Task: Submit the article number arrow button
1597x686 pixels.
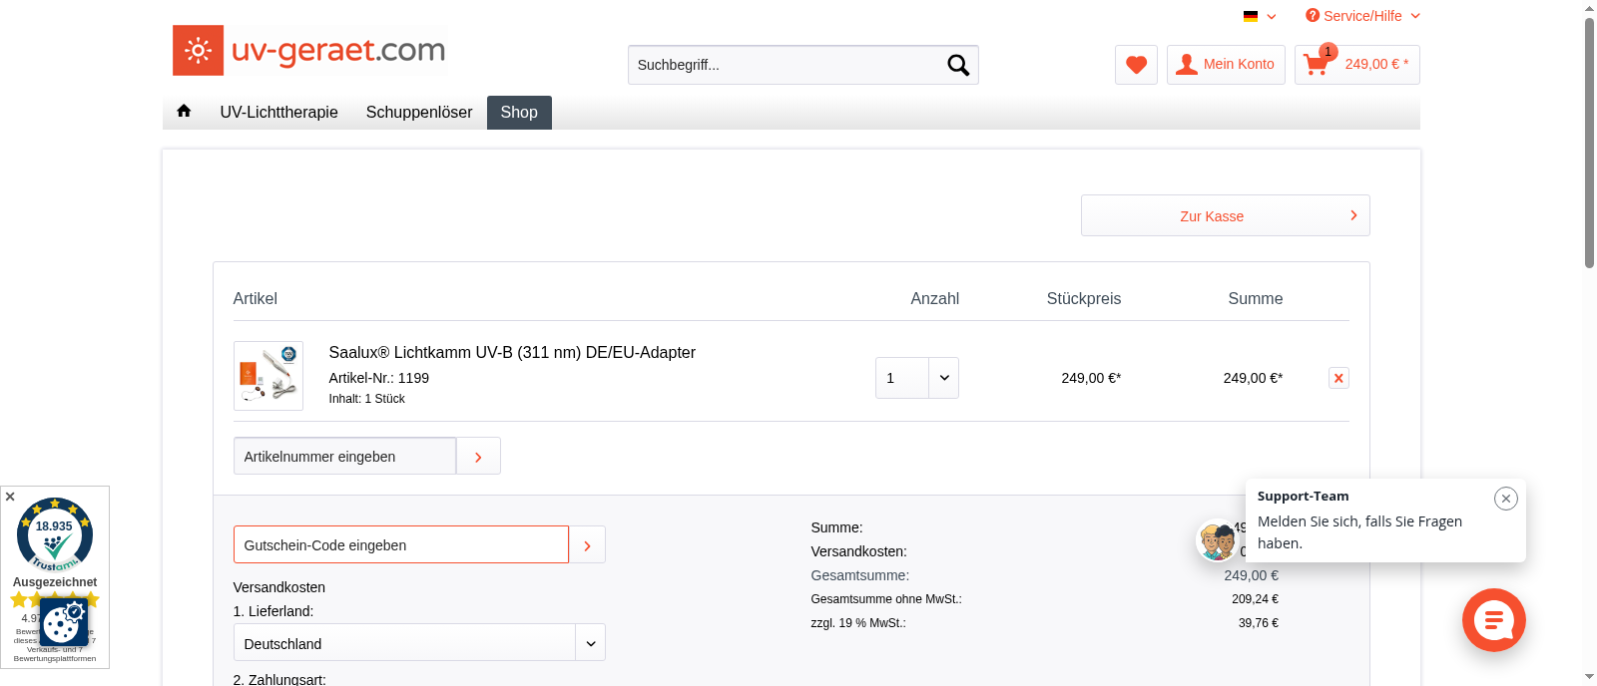Action: point(478,457)
